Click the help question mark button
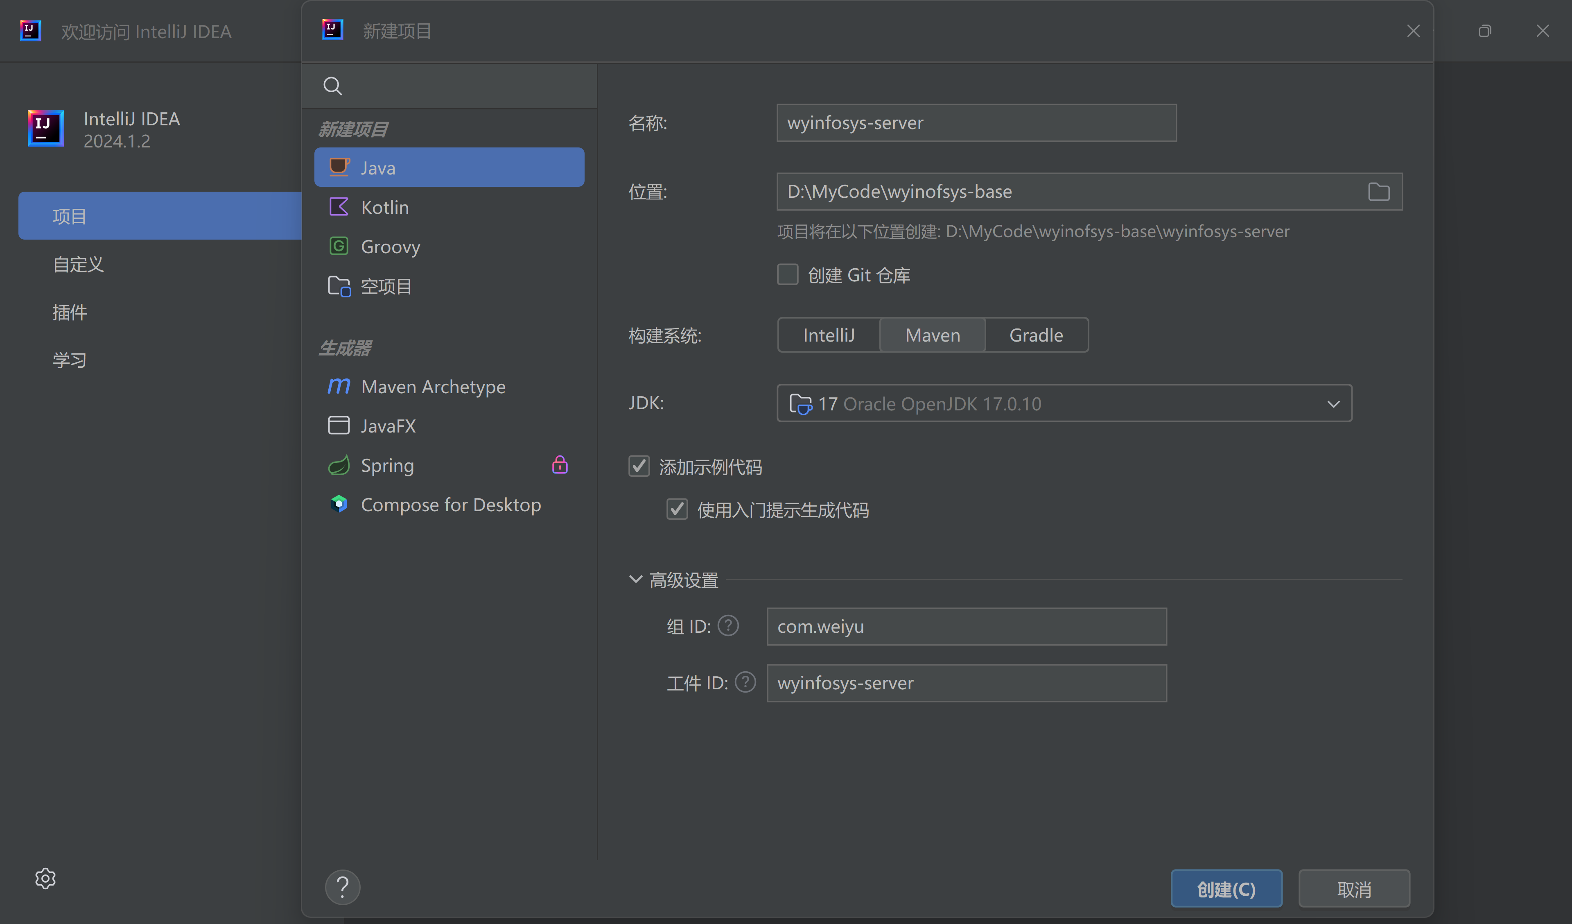Screen dimensions: 1572x924 343,887
